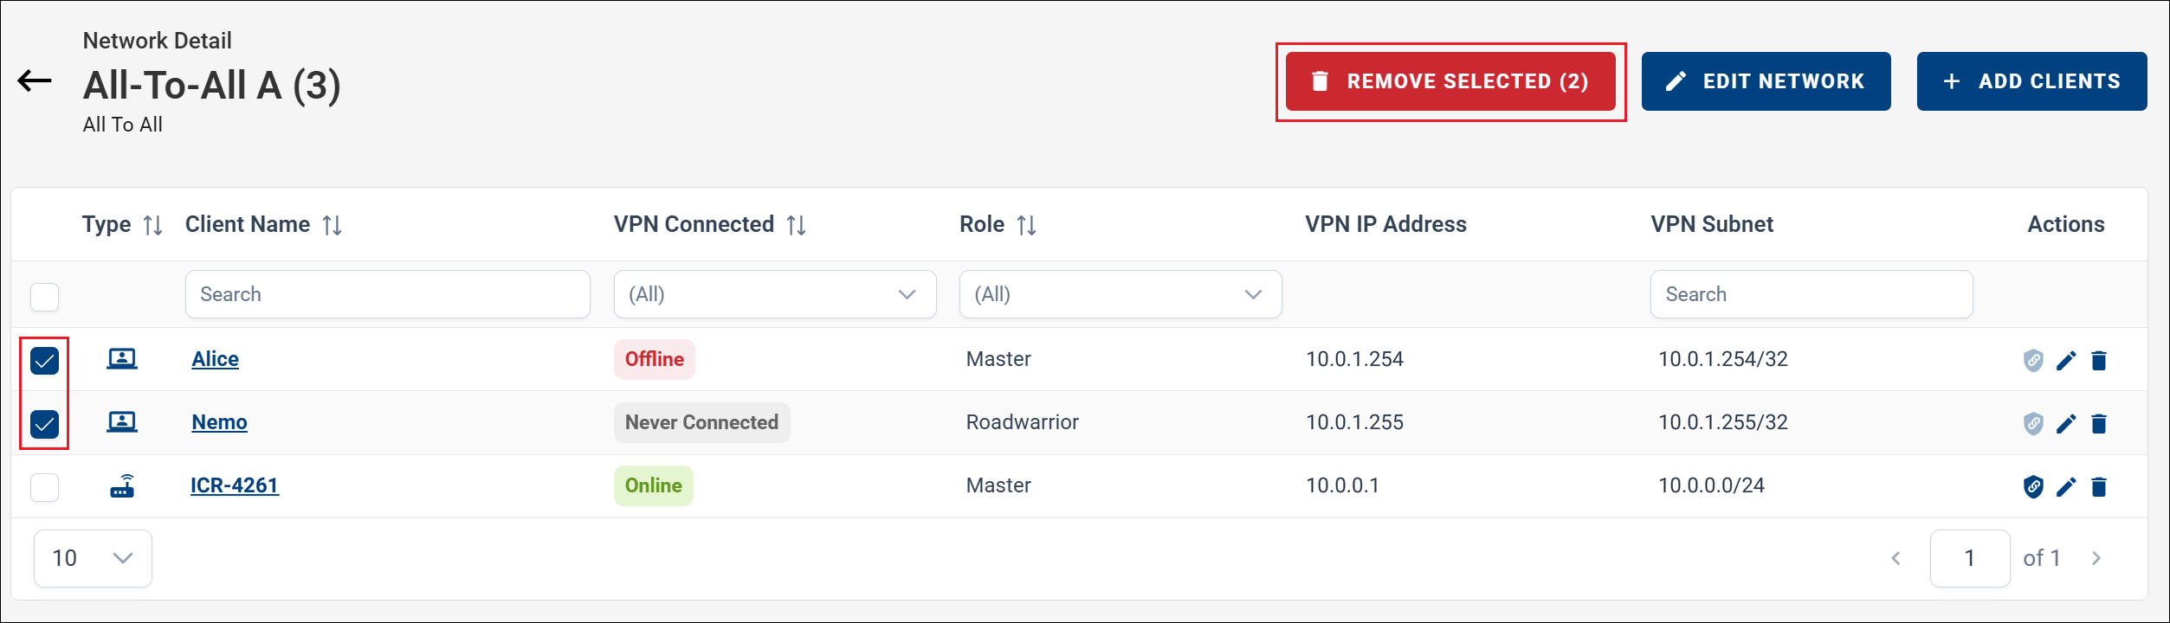Tick the select-all header checkbox
Viewport: 2170px width, 623px height.
[44, 297]
